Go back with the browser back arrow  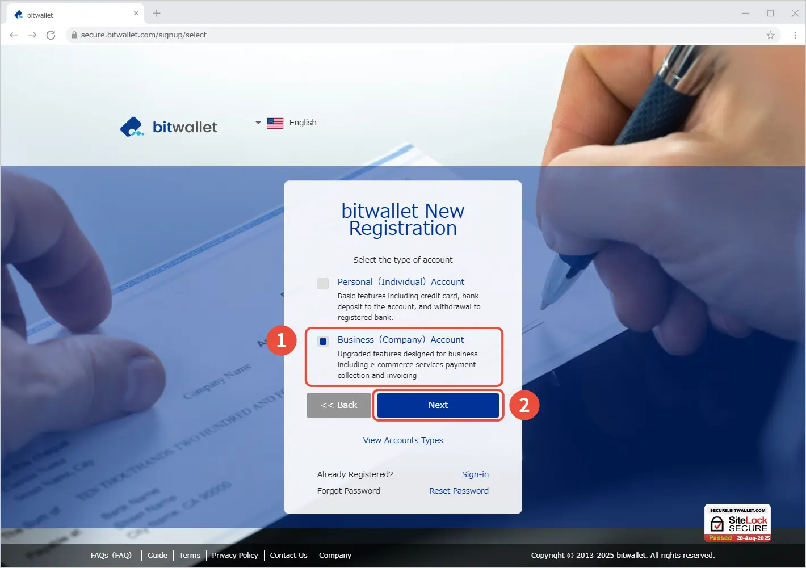(14, 35)
